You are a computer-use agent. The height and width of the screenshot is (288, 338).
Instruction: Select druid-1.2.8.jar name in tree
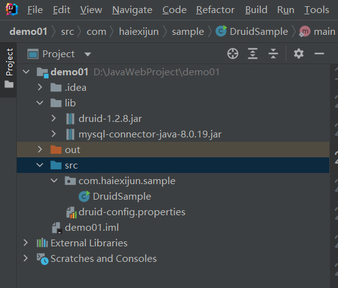(x=110, y=119)
